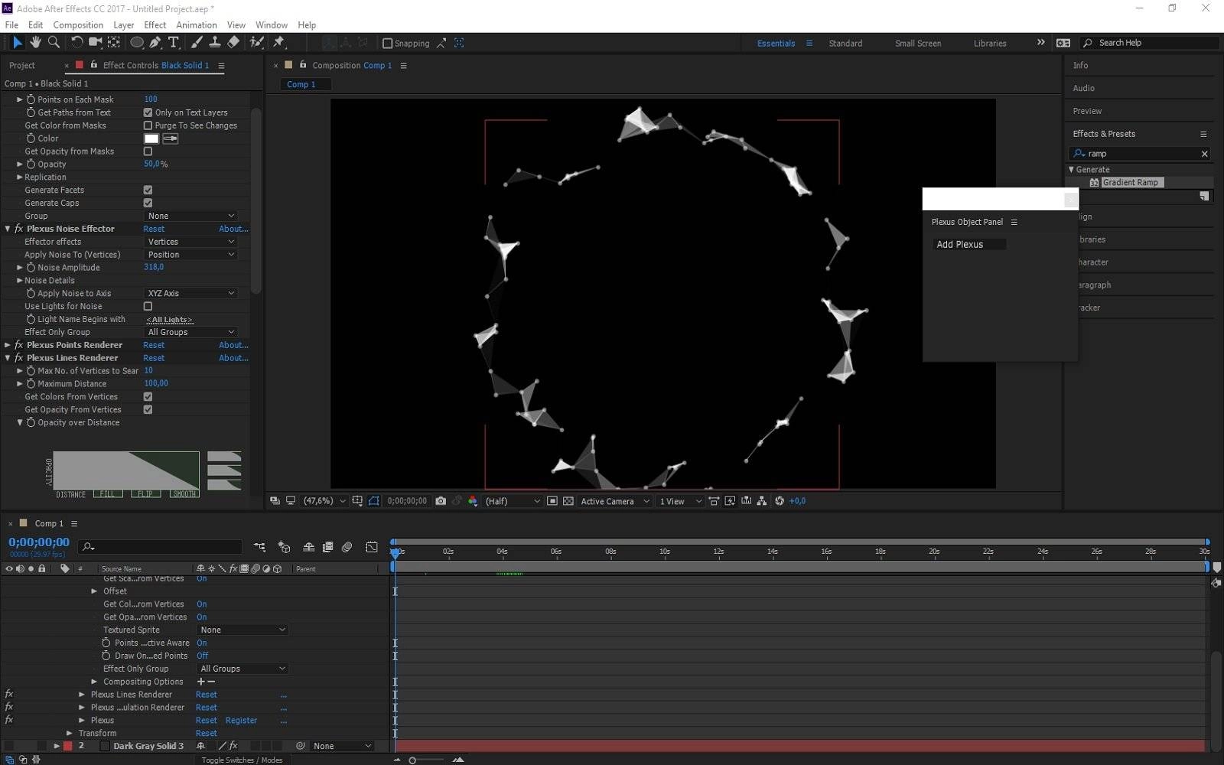This screenshot has height=765, width=1224.
Task: Open the Group dropdown set to None
Action: pyautogui.click(x=190, y=216)
